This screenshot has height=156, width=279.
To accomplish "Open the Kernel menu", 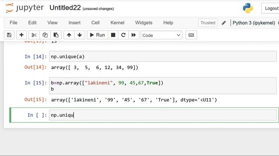I will pos(117,23).
